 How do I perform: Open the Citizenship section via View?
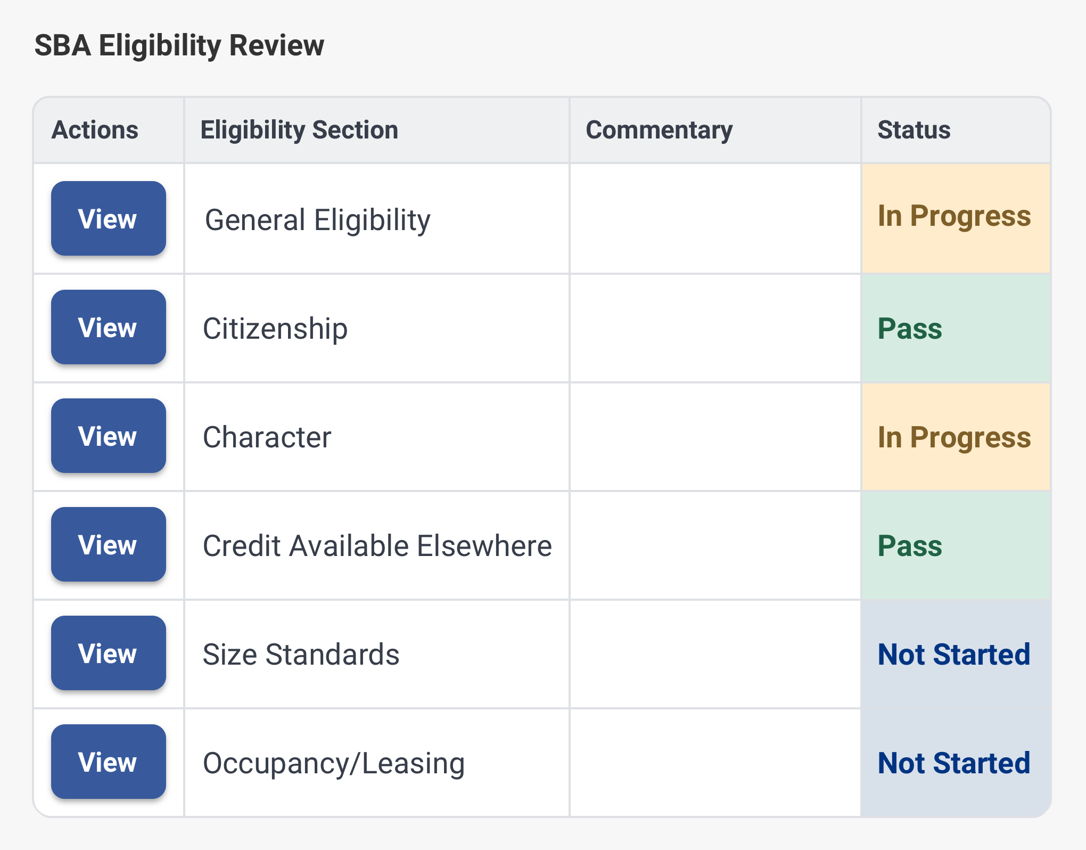(x=108, y=327)
